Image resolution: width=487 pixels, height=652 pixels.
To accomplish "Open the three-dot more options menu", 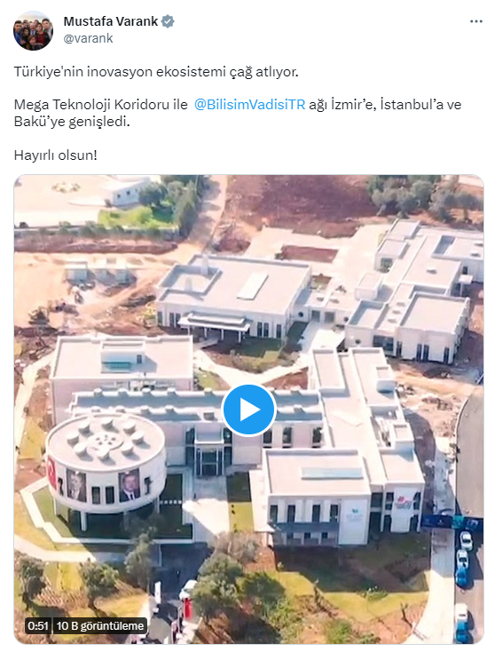I will tap(475, 21).
